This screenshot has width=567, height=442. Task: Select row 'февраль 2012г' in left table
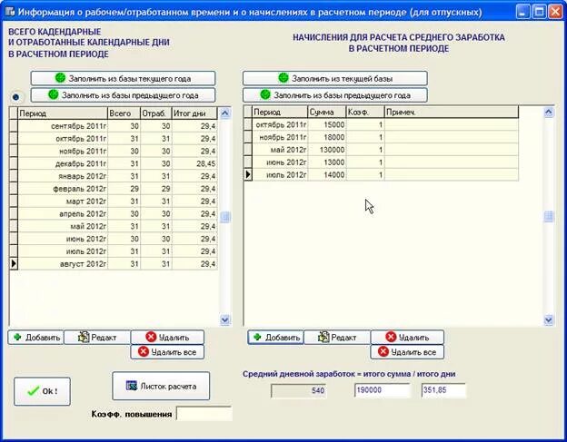tap(114, 189)
